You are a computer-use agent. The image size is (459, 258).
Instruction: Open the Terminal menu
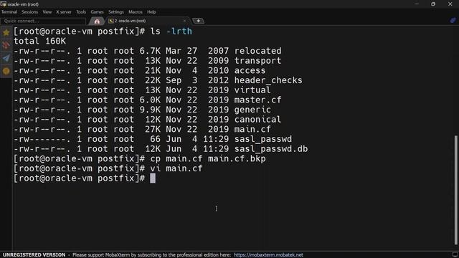tap(9, 12)
